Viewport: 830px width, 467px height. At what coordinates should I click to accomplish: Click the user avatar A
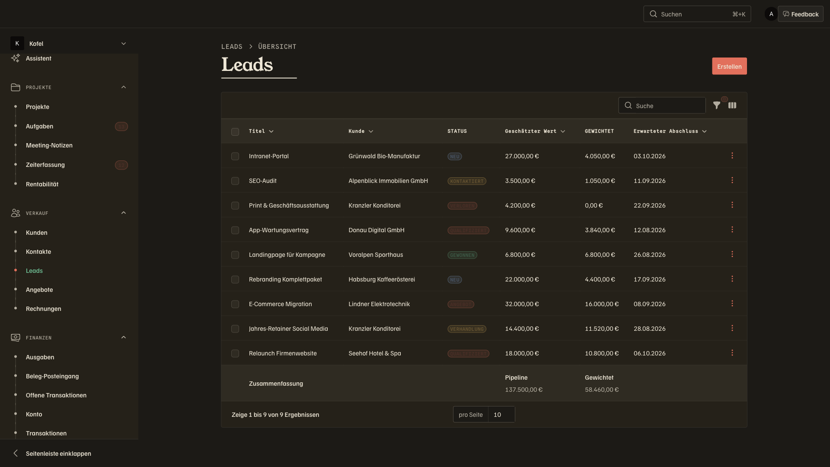[771, 14]
